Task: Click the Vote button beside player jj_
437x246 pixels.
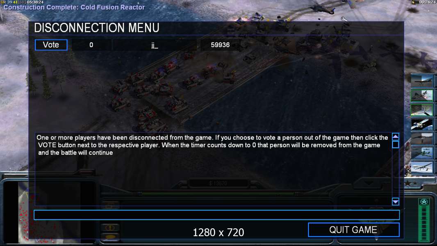Action: pos(51,45)
